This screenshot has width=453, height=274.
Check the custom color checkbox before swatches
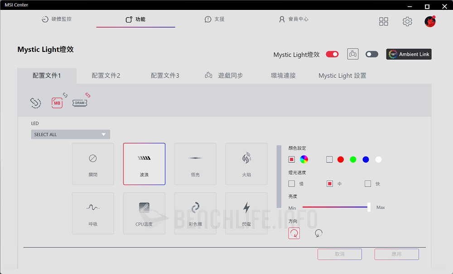[329, 159]
